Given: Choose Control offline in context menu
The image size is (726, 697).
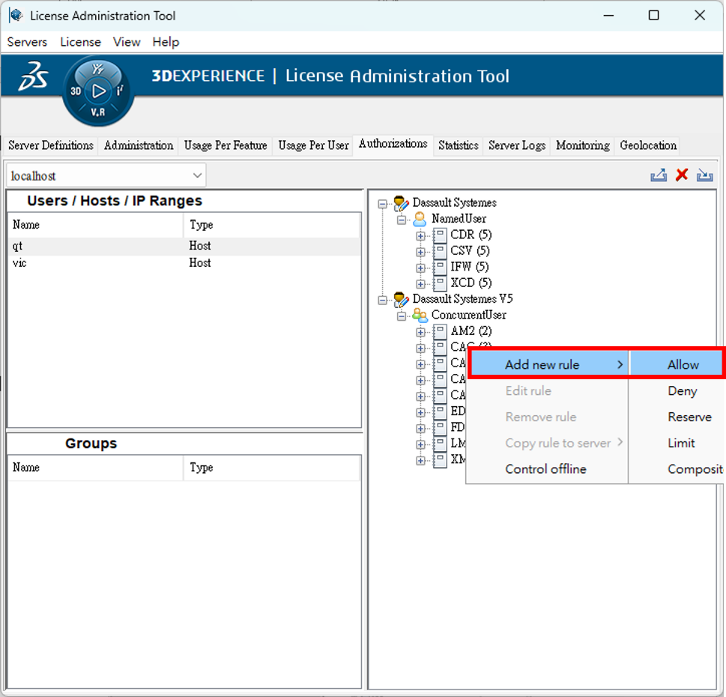Looking at the screenshot, I should (548, 469).
